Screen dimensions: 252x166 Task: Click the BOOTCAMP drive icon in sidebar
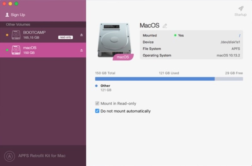click(x=16, y=35)
